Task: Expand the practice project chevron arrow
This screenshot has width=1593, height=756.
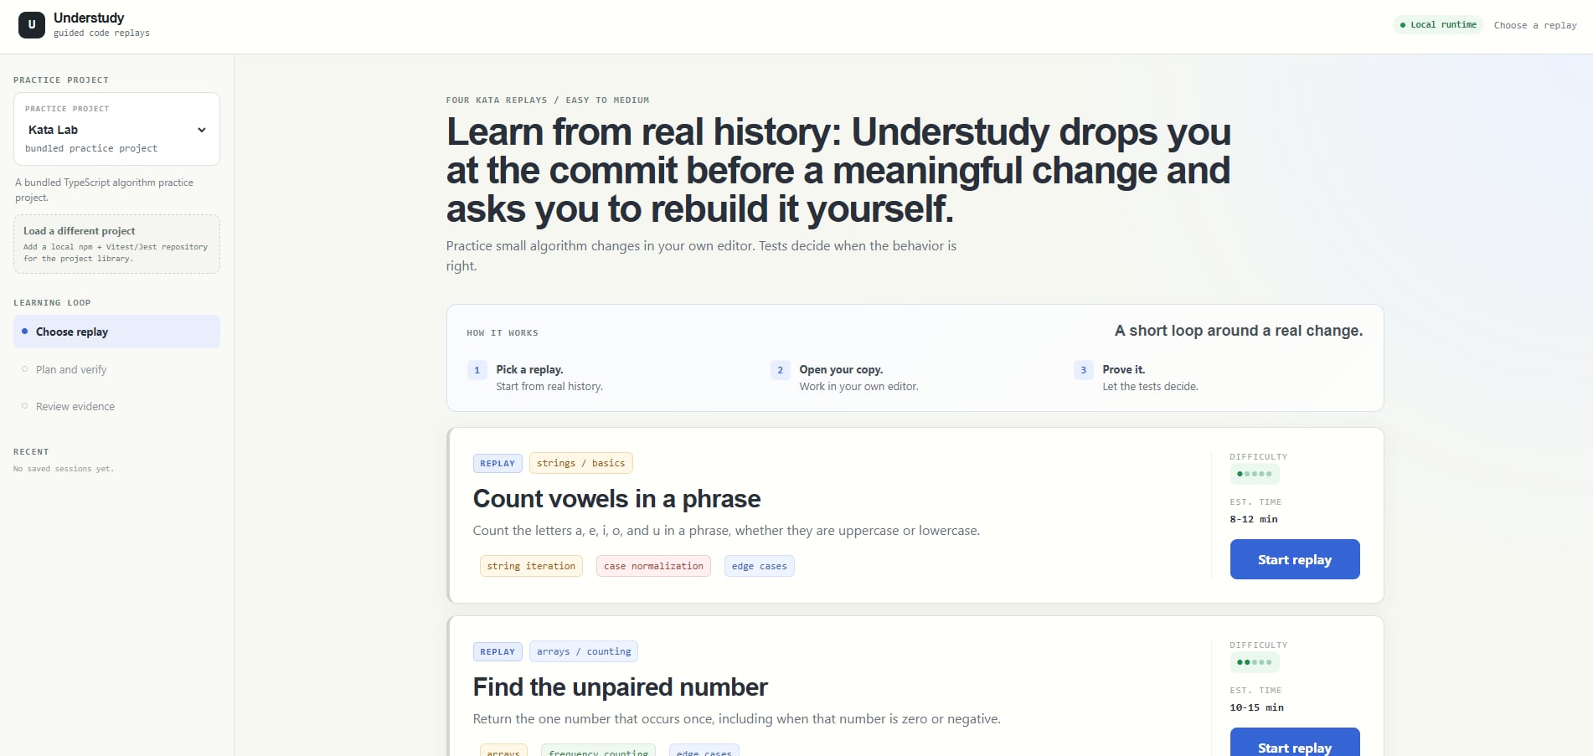Action: (x=202, y=130)
